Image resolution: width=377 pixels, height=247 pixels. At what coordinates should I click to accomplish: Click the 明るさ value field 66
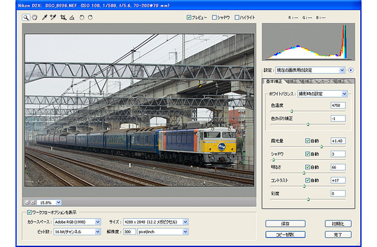point(338,167)
